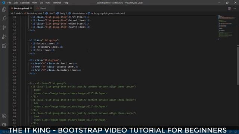Screen dimensions: 239x134
Task: Open the Manage gear icon
Action: [x=4, y=125]
